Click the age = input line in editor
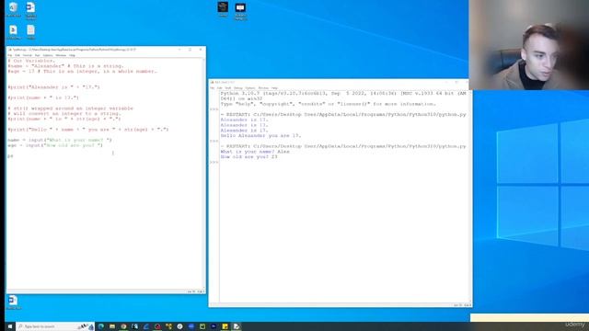The image size is (589, 331). (x=55, y=145)
